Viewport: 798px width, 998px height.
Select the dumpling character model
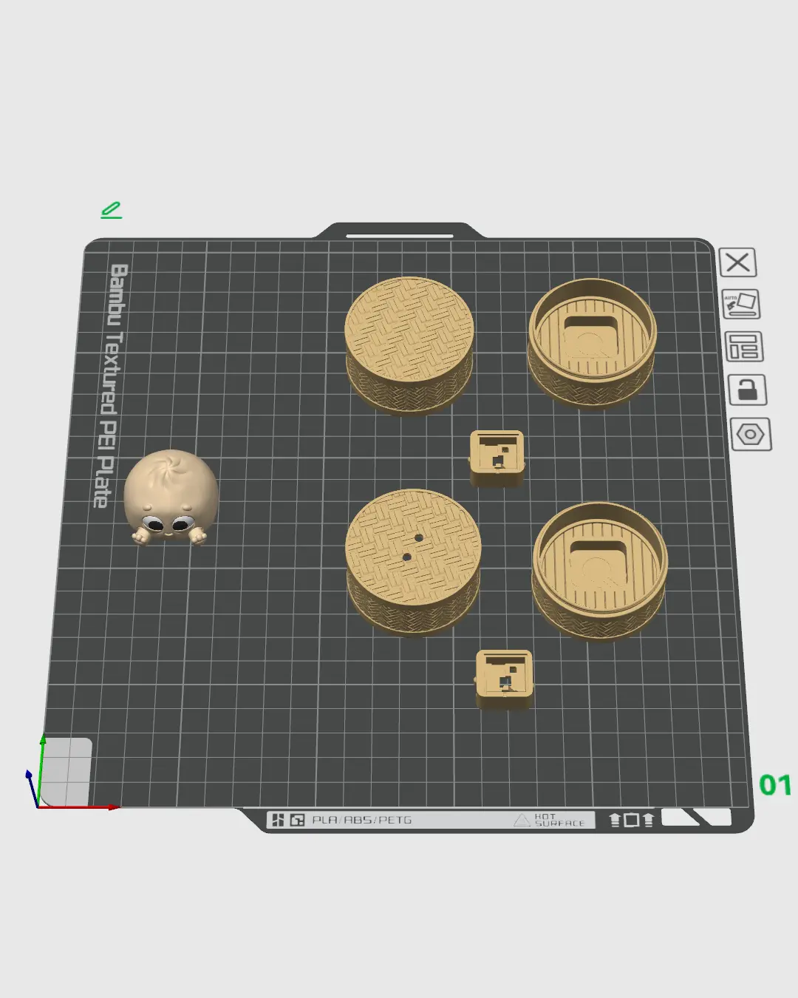coord(171,498)
